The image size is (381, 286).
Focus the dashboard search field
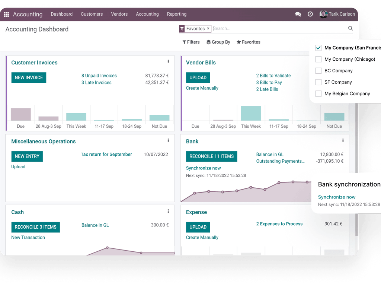279,28
